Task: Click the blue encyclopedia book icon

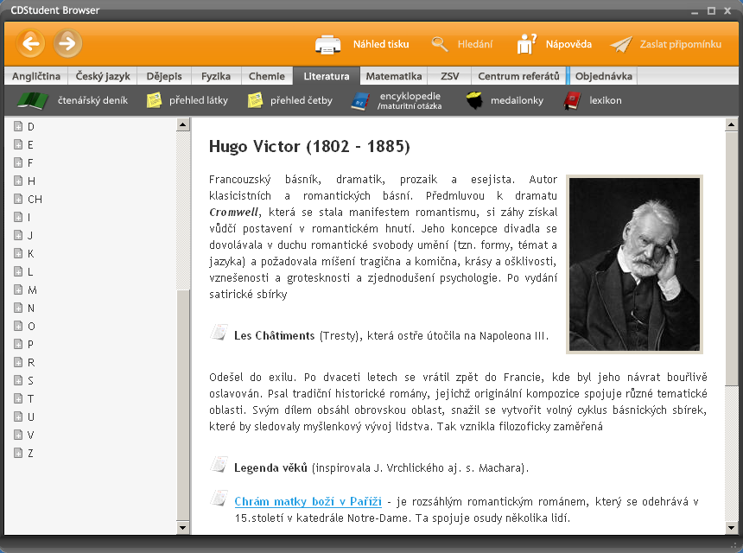Action: click(360, 101)
